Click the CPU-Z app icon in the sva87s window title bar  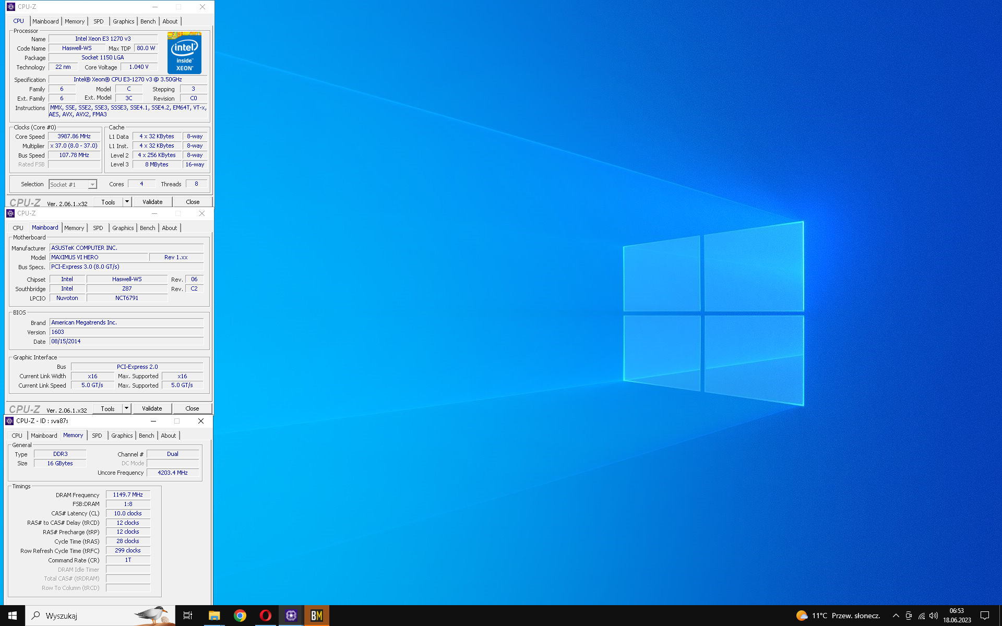pos(9,421)
